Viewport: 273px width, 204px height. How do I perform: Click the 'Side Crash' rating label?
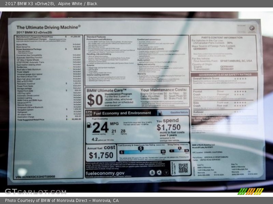point(197,104)
